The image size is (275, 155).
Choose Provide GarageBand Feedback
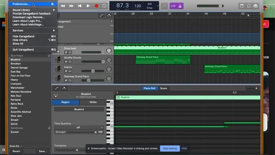pos(33,13)
